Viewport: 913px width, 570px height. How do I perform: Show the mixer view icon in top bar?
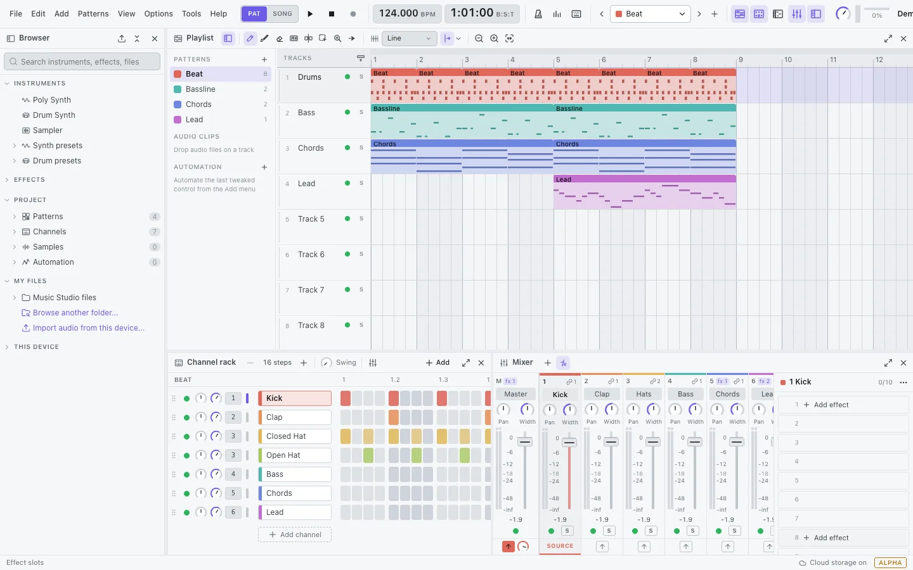tap(797, 14)
